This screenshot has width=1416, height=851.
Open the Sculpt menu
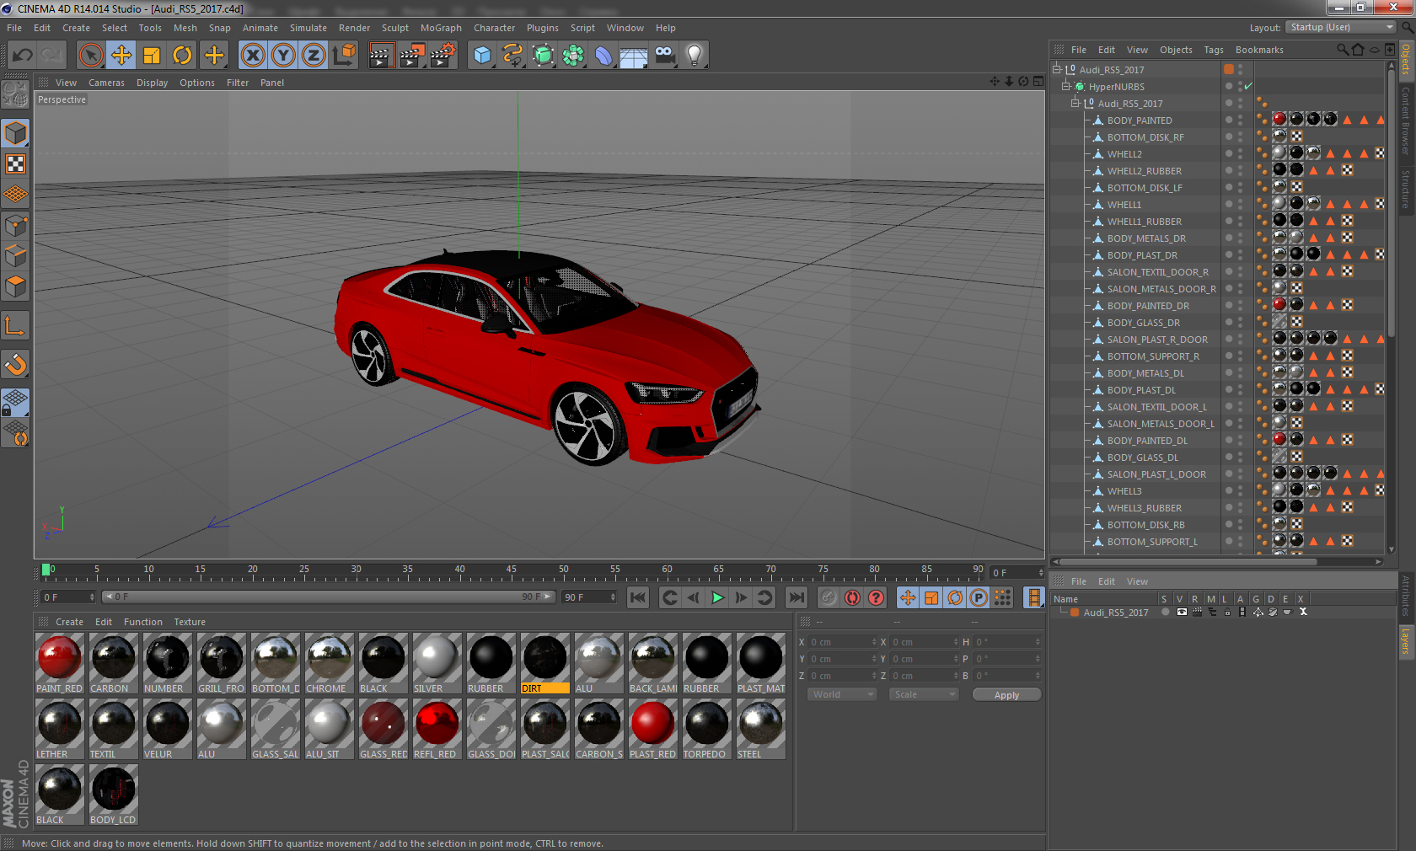click(x=394, y=28)
